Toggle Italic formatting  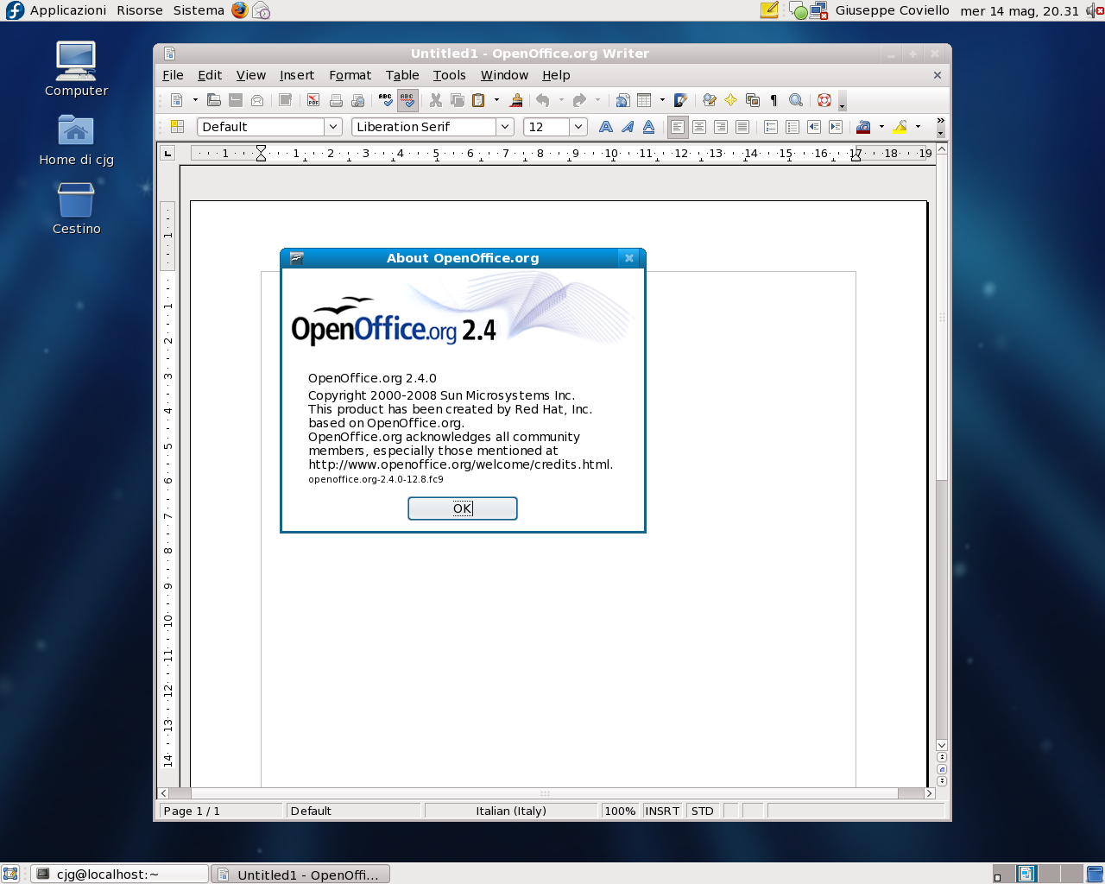coord(628,127)
